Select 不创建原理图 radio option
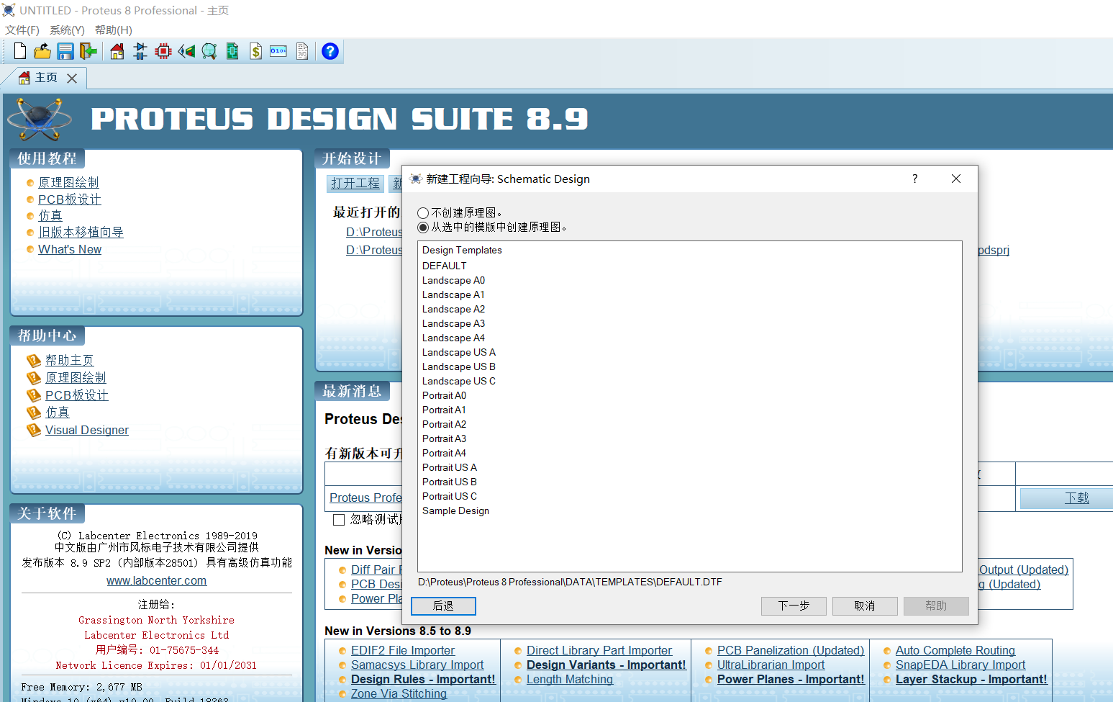Viewport: 1113px width, 702px height. point(423,213)
